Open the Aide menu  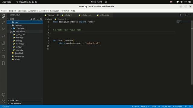pos(73,11)
